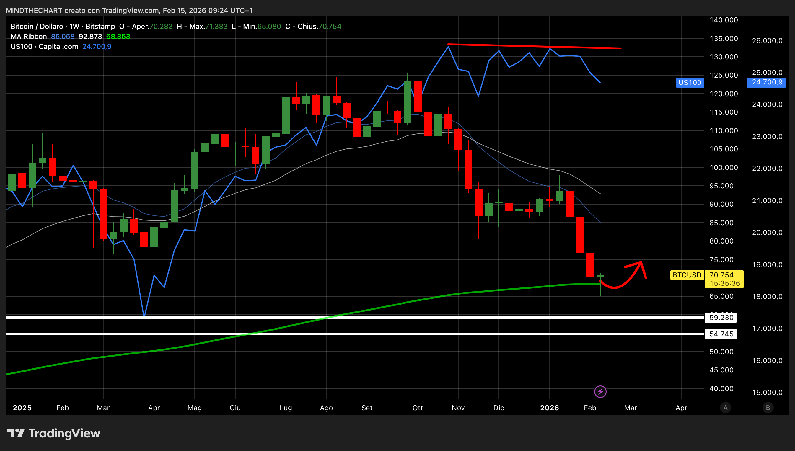Click the '2026' time axis label
The width and height of the screenshot is (795, 451).
click(x=549, y=408)
